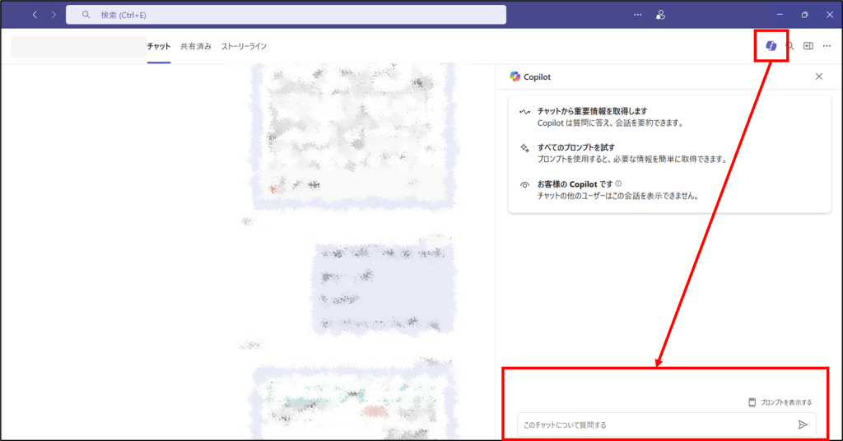This screenshot has width=843, height=441.
Task: Click the activity notification icon in title bar
Action: pyautogui.click(x=659, y=15)
